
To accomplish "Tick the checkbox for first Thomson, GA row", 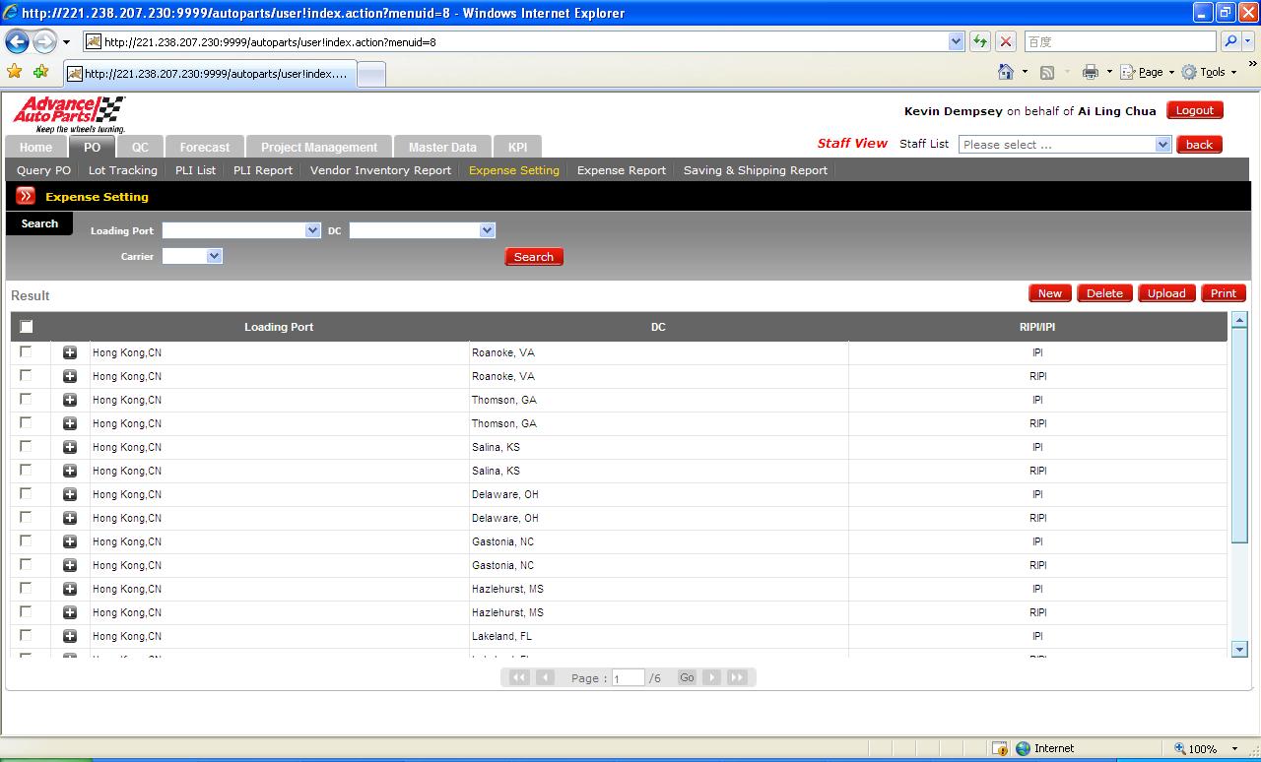I will click(x=26, y=399).
